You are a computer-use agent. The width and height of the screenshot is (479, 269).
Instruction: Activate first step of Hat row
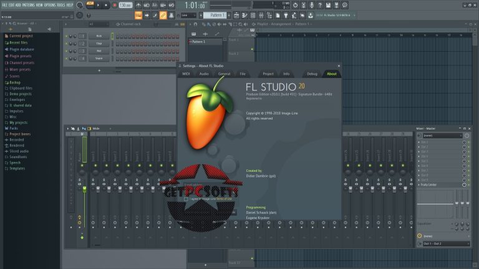pos(117,51)
